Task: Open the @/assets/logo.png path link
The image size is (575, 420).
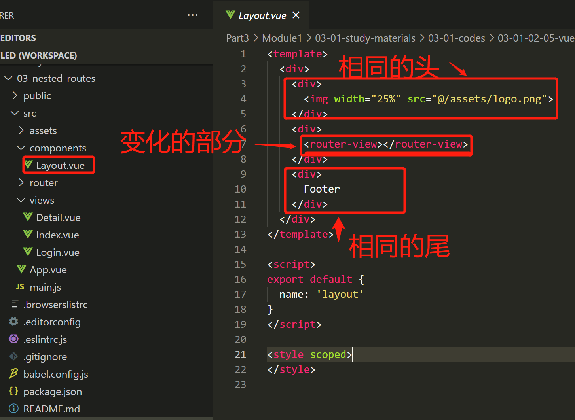Action: pyautogui.click(x=489, y=99)
